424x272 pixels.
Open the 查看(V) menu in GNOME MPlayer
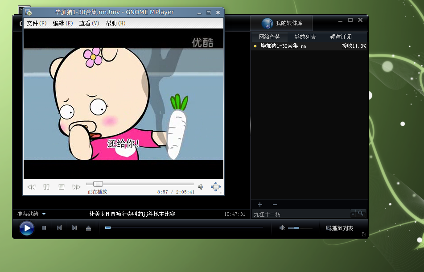pyautogui.click(x=89, y=24)
